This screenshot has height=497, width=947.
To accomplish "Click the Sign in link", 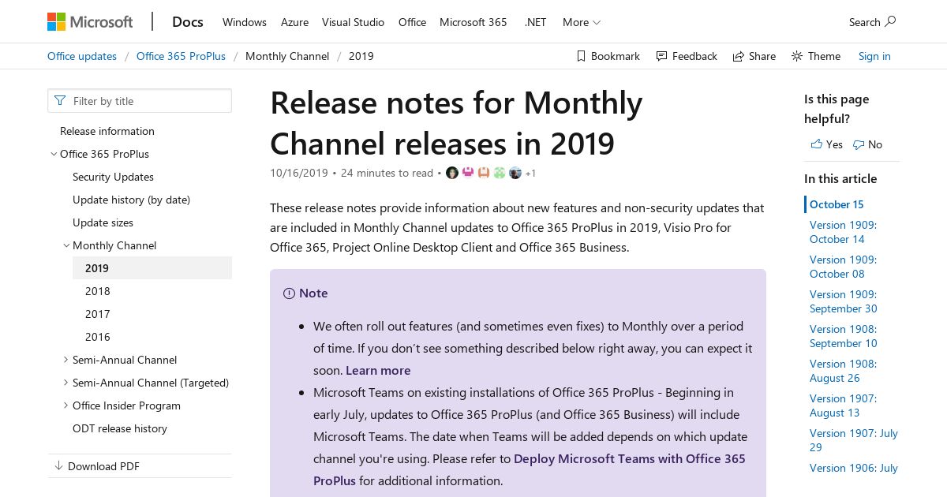I will click(874, 56).
